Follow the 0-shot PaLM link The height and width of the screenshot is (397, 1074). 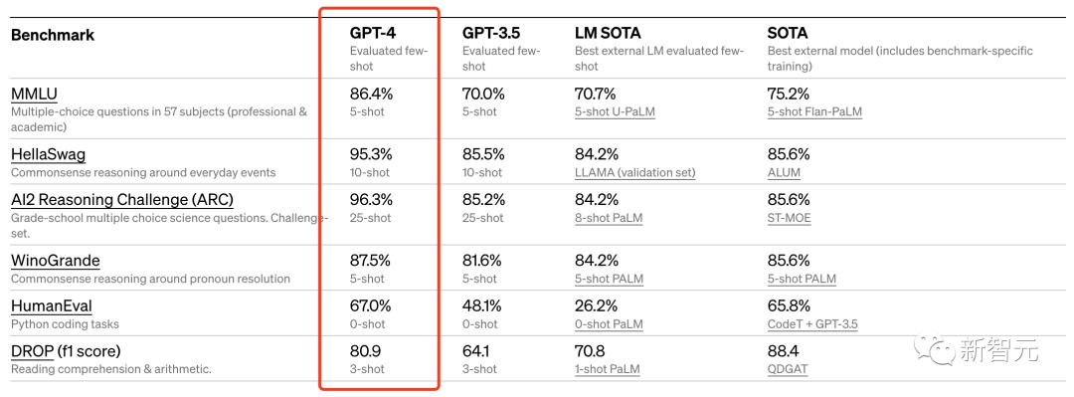click(609, 324)
